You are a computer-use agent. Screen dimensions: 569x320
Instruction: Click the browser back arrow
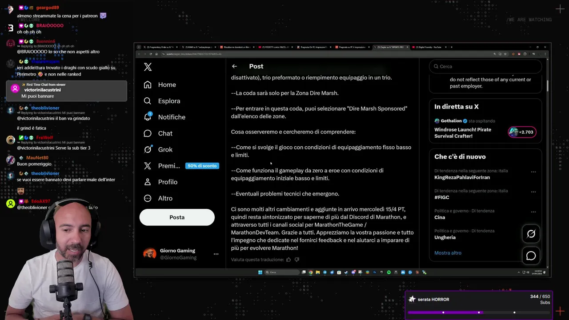139,54
